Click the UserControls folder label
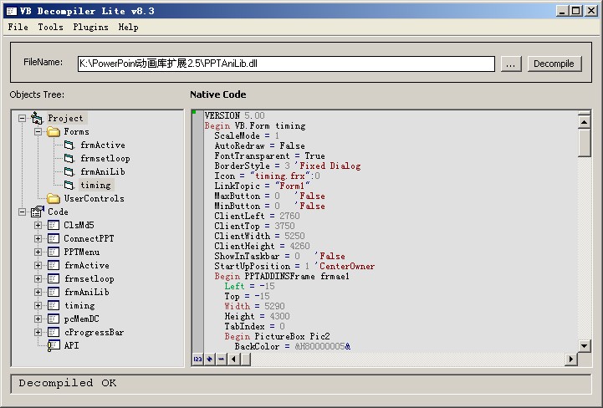The height and width of the screenshot is (408, 603). coord(94,199)
